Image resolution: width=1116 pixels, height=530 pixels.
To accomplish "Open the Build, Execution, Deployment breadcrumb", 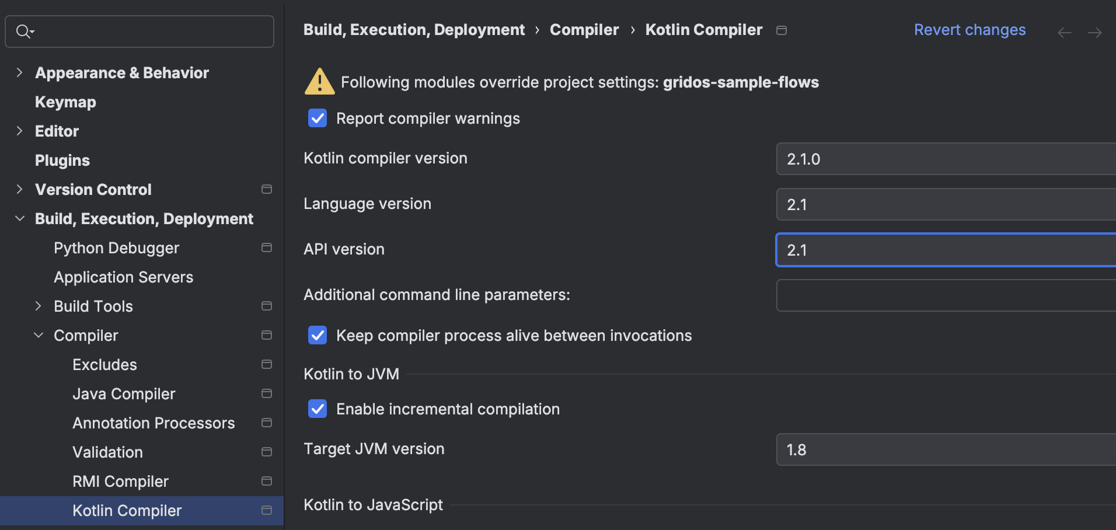I will (x=414, y=29).
